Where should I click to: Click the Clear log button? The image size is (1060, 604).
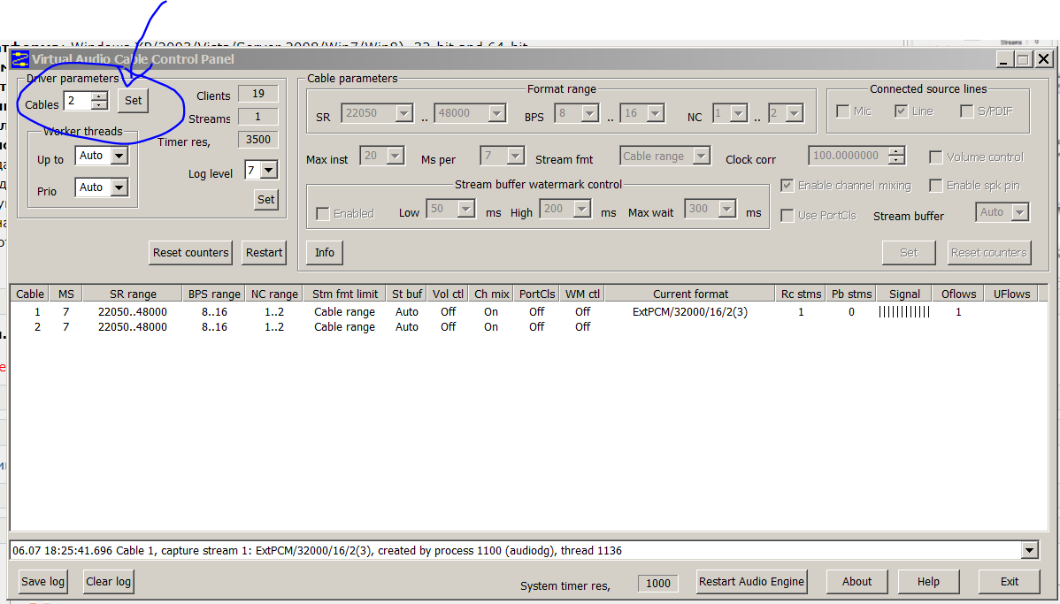(108, 582)
